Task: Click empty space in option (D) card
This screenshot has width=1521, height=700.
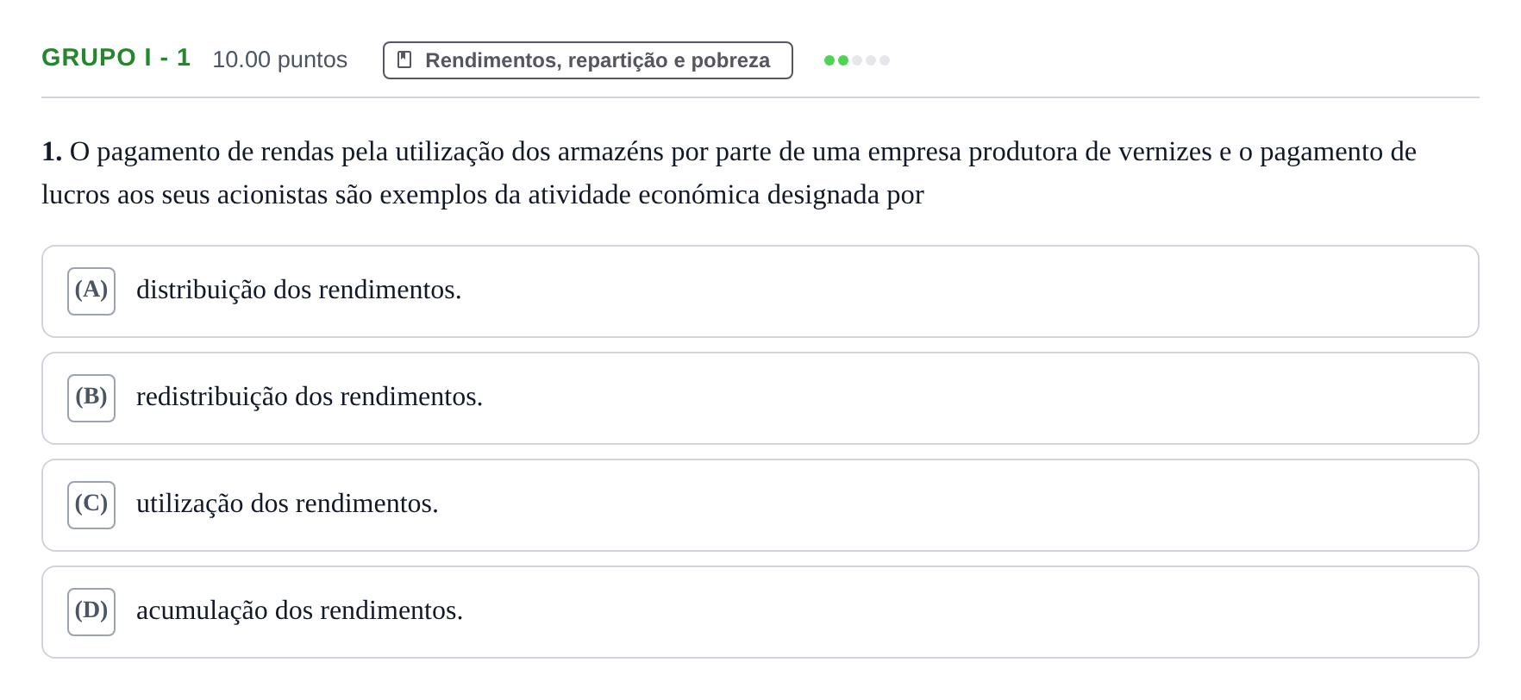Action: pos(948,612)
